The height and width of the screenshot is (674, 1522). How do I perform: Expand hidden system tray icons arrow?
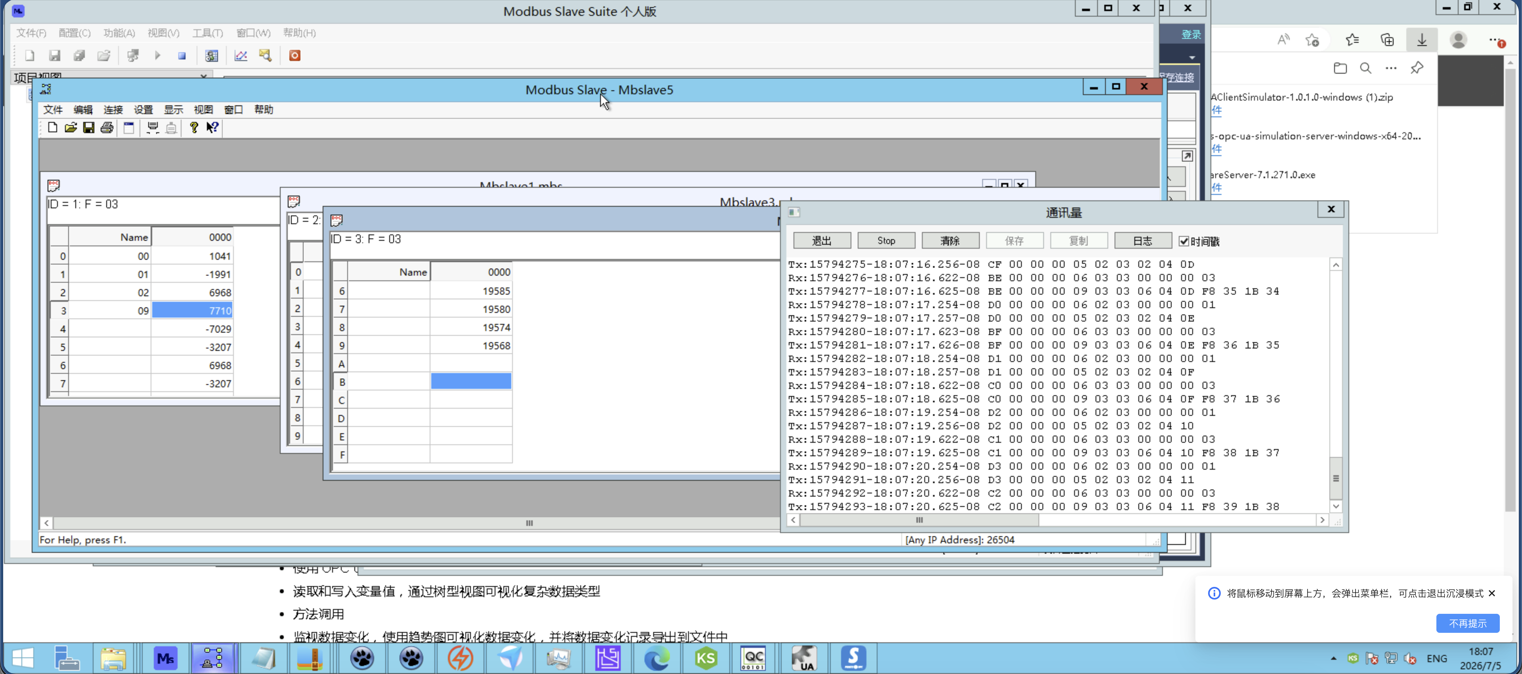coord(1333,658)
